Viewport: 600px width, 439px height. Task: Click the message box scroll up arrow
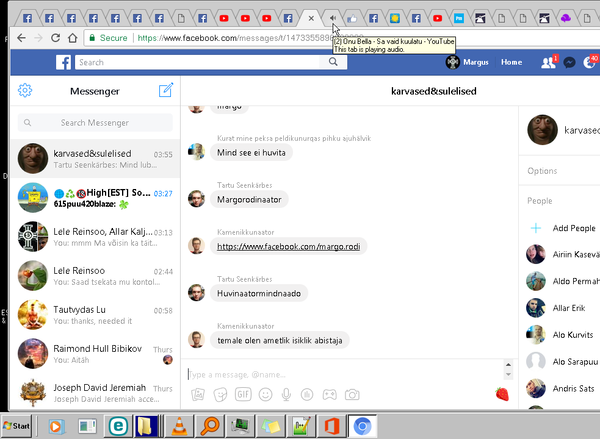click(508, 365)
